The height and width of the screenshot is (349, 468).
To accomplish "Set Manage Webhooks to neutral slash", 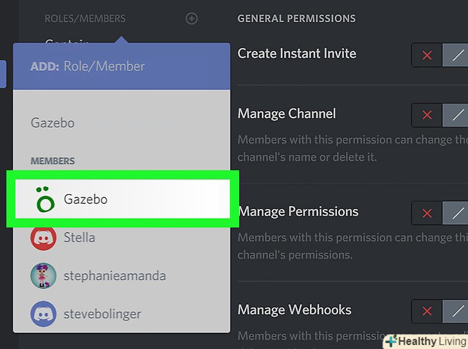I will click(x=457, y=312).
